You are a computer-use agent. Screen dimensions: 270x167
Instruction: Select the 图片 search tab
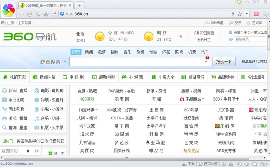114,52
